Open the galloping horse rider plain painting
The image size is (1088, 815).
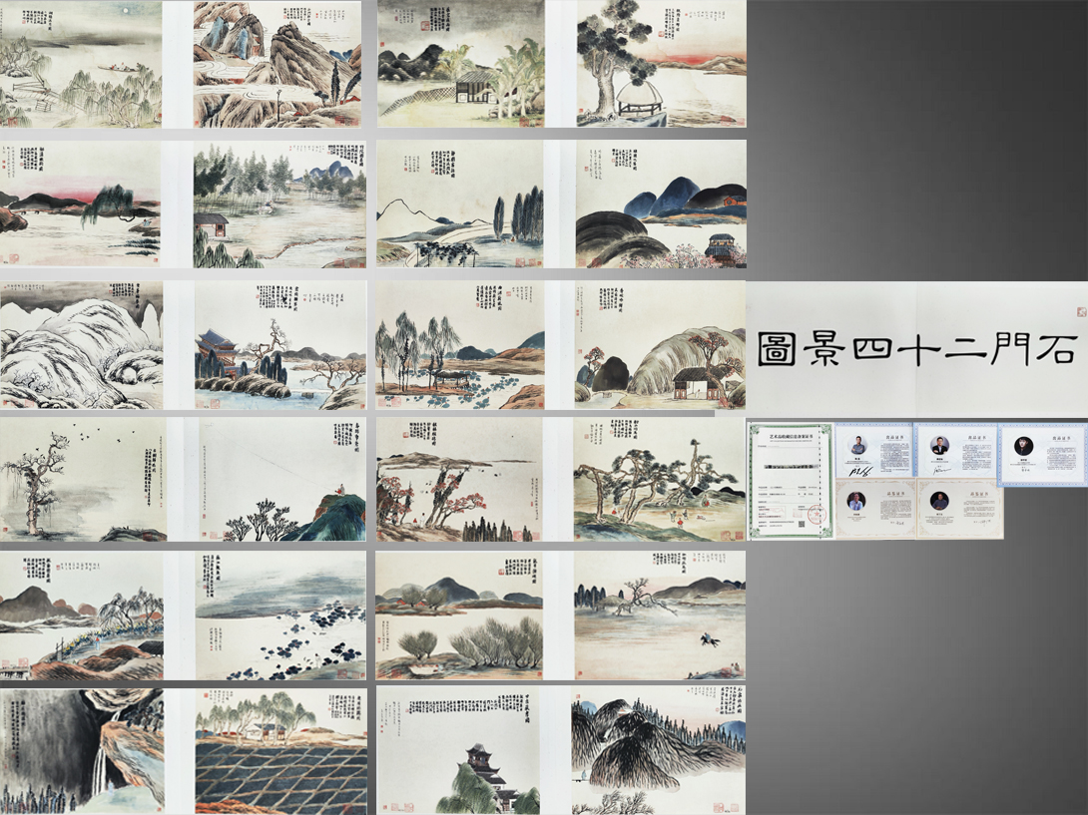pyautogui.click(x=660, y=615)
